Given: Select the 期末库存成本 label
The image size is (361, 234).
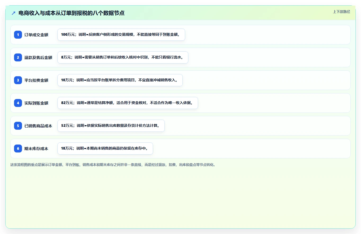Looking at the screenshot, I should 36,148.
